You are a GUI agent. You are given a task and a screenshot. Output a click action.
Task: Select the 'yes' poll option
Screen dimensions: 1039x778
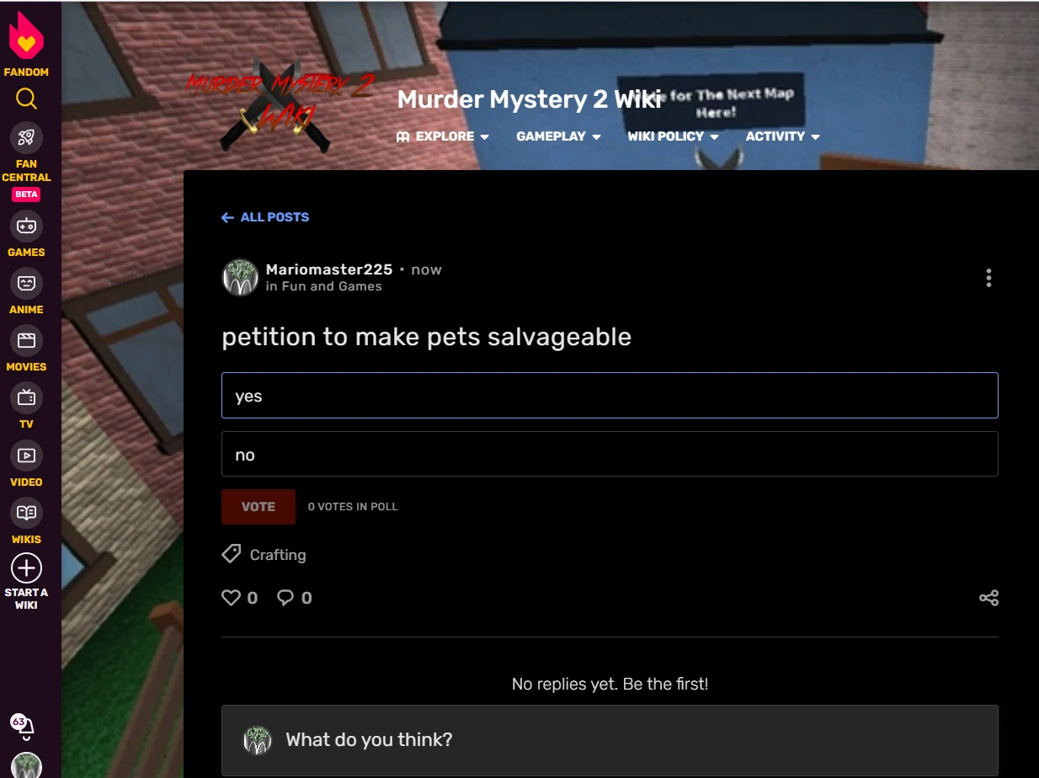tap(610, 395)
